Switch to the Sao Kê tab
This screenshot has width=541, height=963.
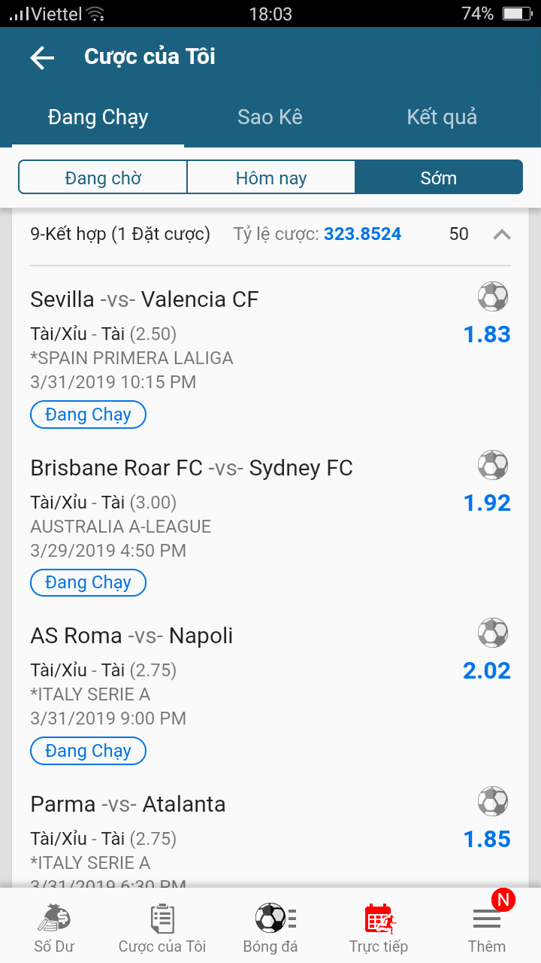tap(270, 117)
